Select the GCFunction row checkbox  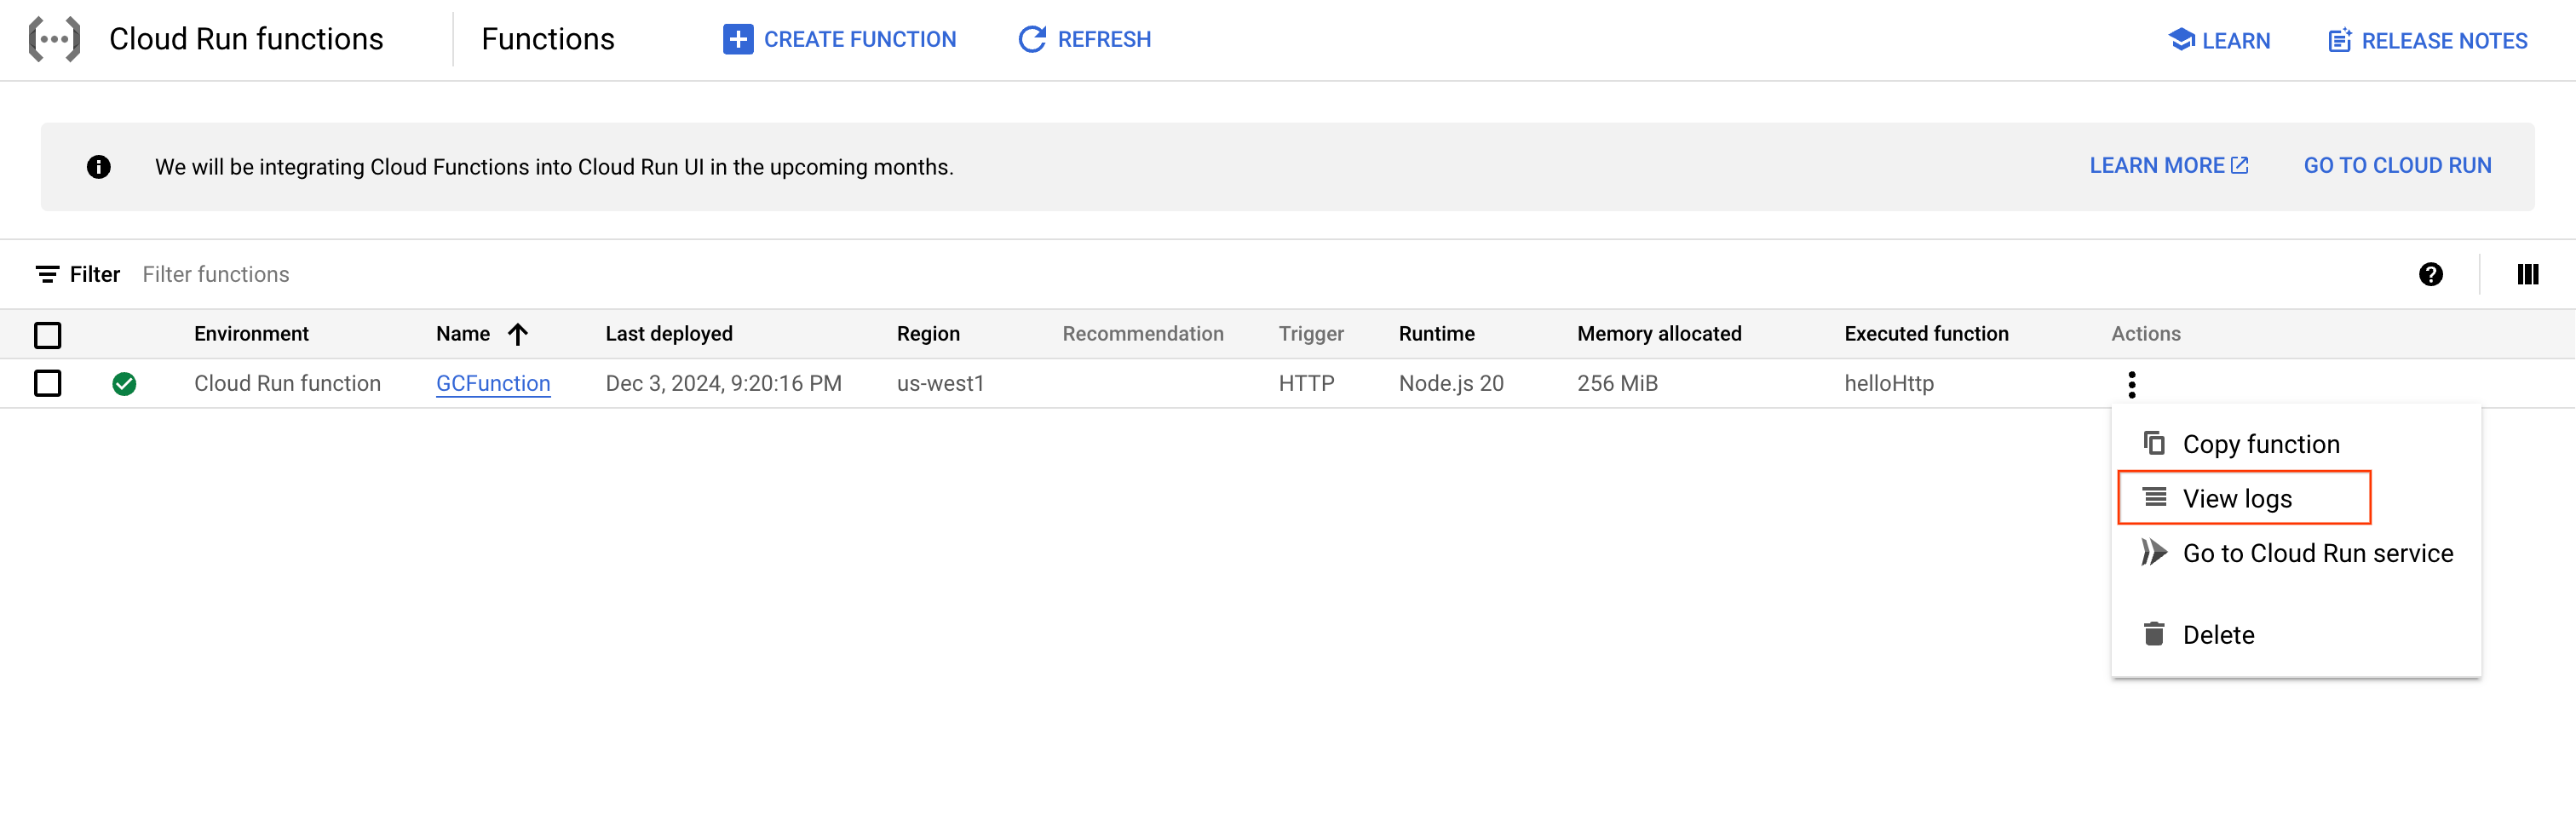[x=47, y=384]
